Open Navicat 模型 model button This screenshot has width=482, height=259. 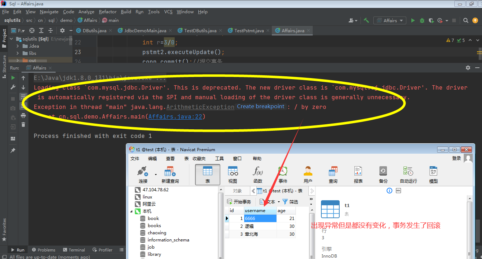click(x=434, y=174)
